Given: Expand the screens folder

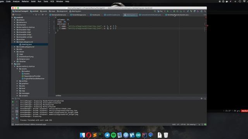Looking at the screenshot, I should pos(17,96).
